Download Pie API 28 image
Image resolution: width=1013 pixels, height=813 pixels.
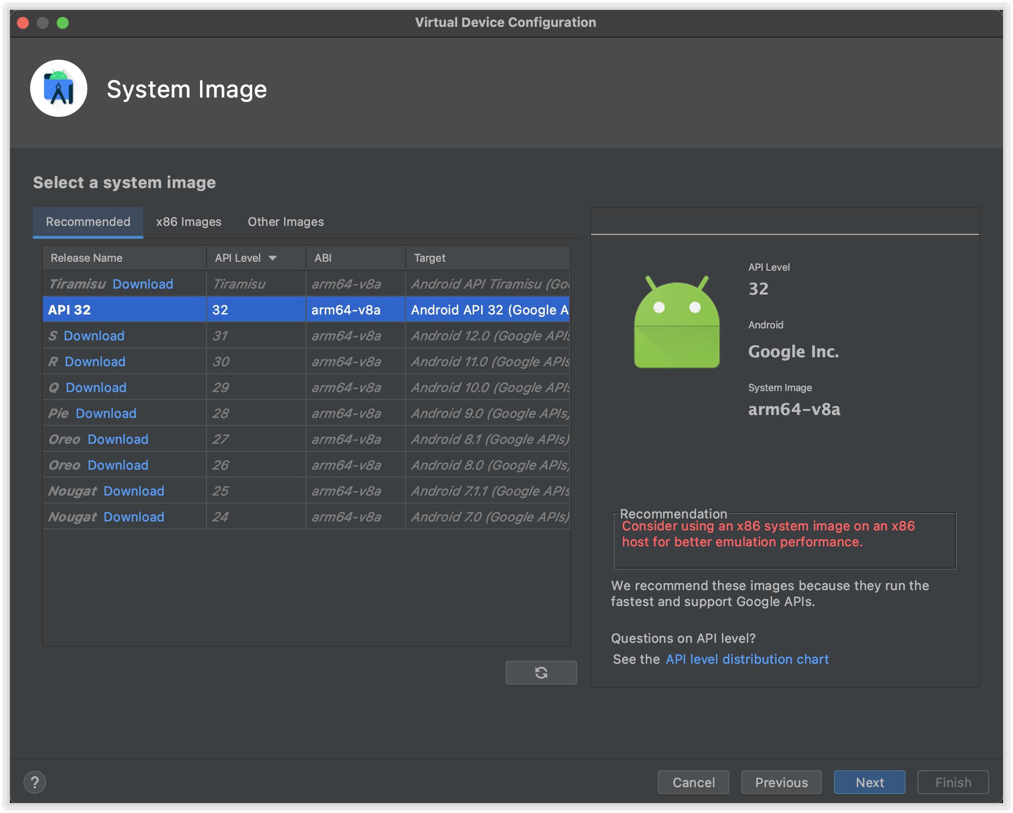coord(106,413)
